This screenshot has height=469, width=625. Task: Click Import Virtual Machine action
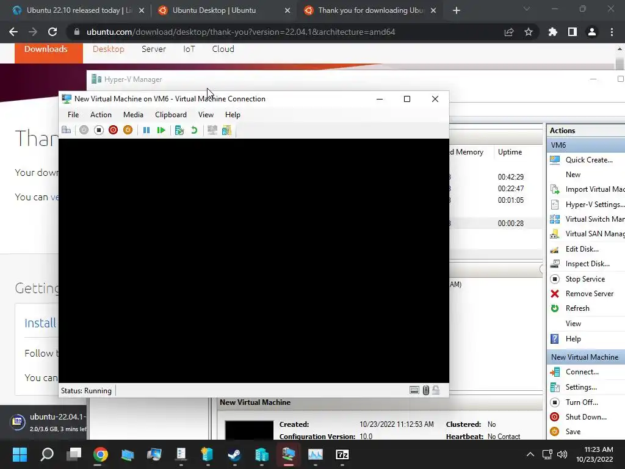point(587,189)
